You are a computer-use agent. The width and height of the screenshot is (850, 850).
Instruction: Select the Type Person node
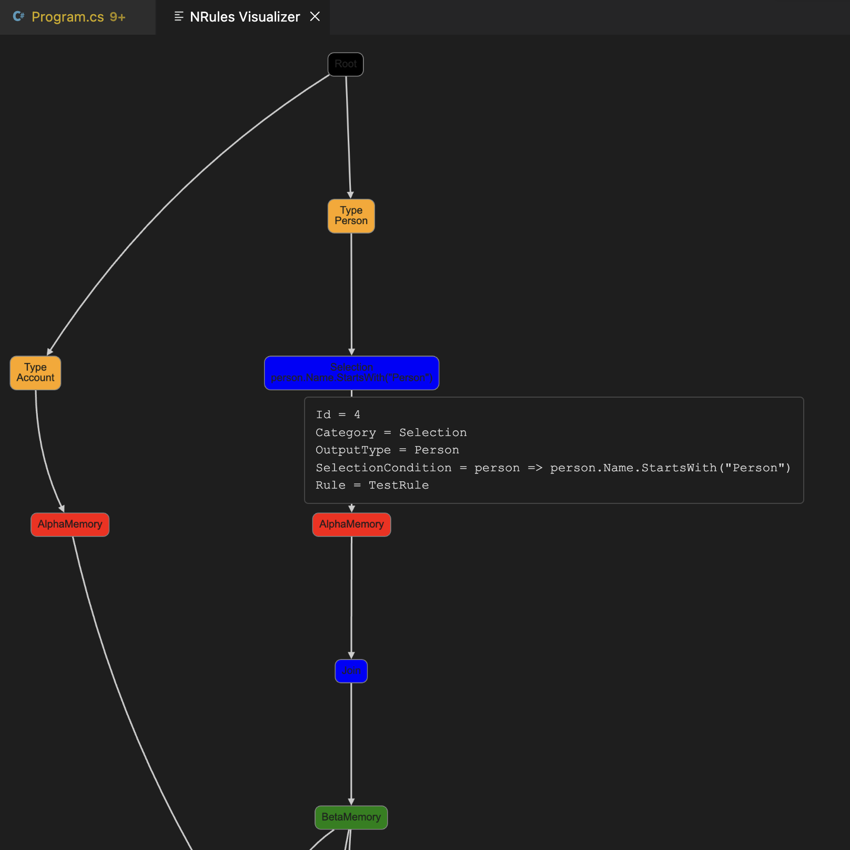[x=351, y=216]
